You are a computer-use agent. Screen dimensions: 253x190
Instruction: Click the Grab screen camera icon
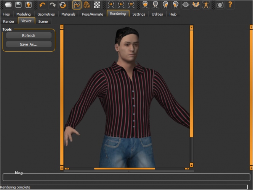pyautogui.click(x=220, y=5)
